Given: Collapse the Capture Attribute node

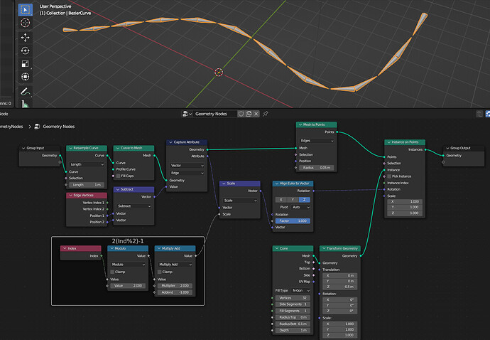Looking at the screenshot, I should click(170, 142).
